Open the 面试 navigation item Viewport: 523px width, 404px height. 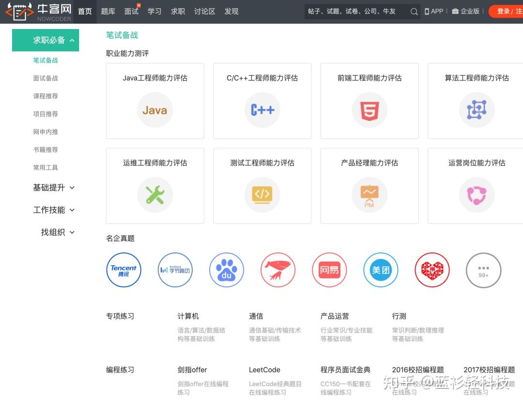tap(131, 11)
